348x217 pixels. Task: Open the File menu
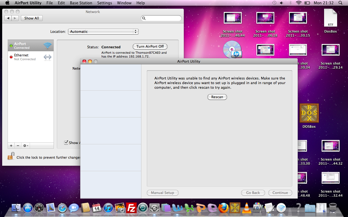(x=49, y=3)
